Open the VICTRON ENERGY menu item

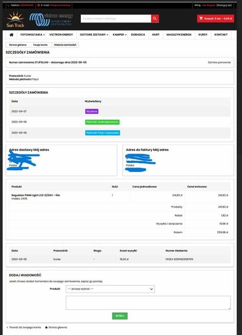coord(61,35)
